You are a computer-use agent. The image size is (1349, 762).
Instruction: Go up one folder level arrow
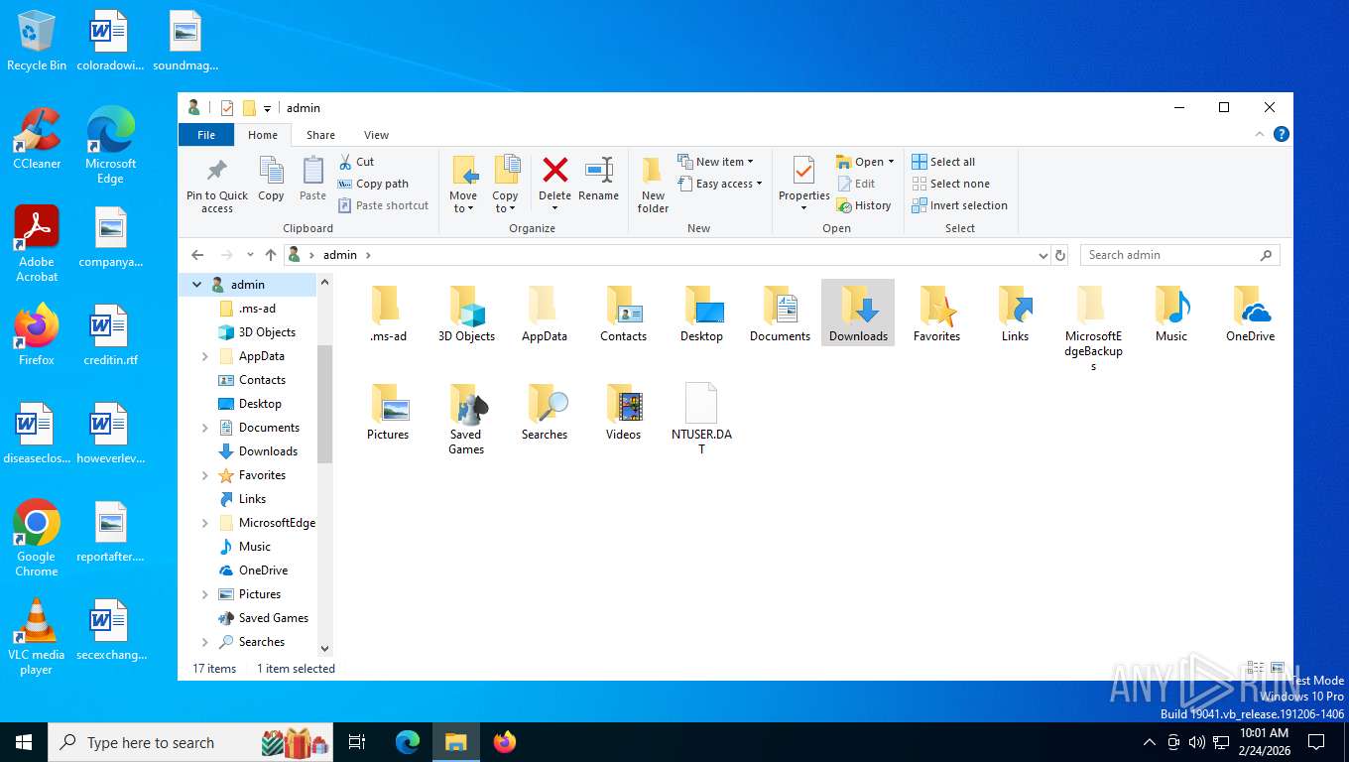(271, 255)
